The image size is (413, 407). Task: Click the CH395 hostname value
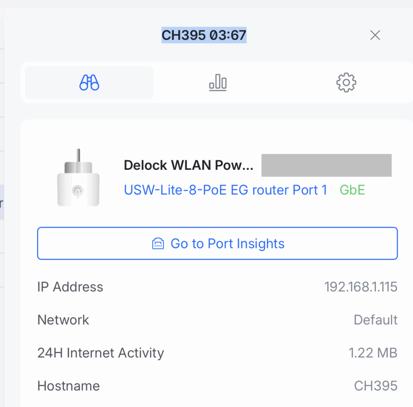tap(375, 386)
